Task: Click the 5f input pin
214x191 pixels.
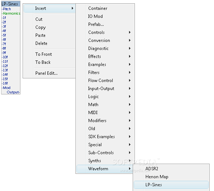Action: click(4, 35)
